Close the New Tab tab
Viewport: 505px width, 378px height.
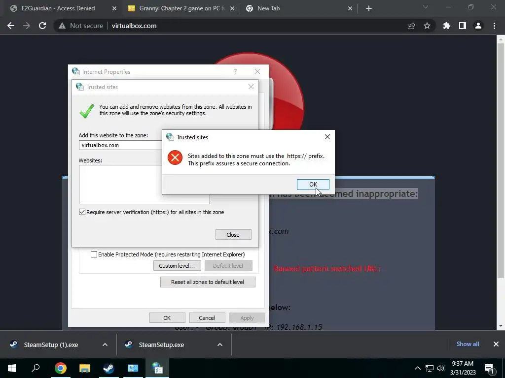pos(350,9)
